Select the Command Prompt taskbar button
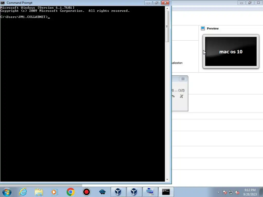 click(x=166, y=192)
